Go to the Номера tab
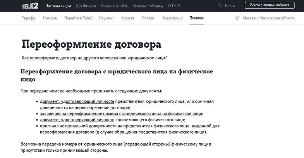 [50, 18]
